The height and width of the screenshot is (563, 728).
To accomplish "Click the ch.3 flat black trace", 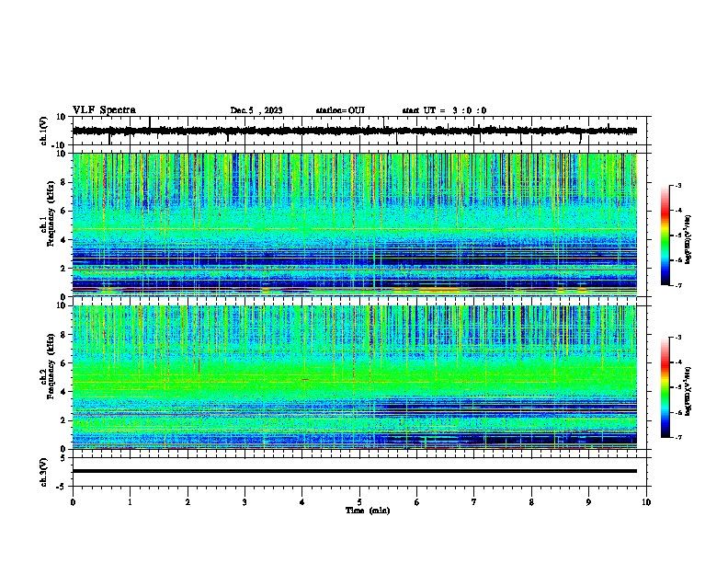I will (355, 471).
